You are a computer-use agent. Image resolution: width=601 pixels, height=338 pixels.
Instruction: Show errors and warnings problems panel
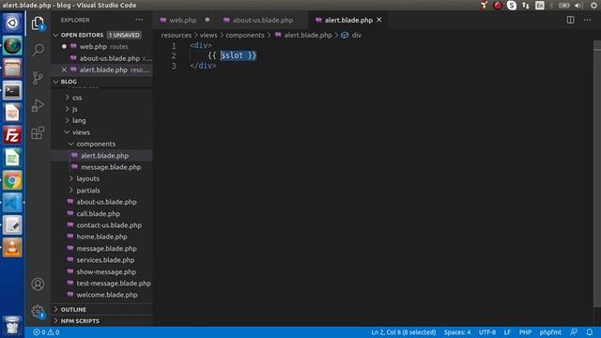click(46, 332)
